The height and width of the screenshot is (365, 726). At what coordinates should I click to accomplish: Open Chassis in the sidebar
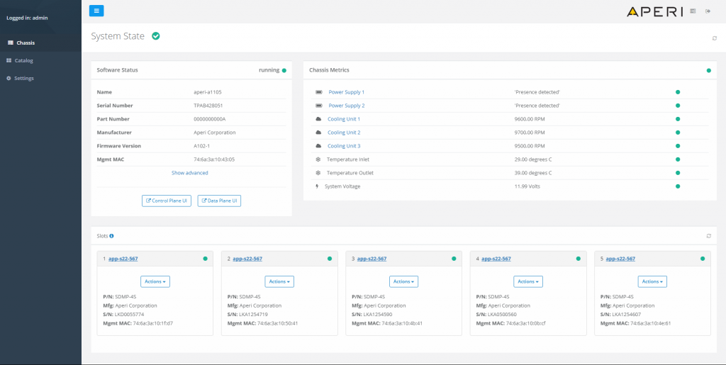[x=26, y=43]
